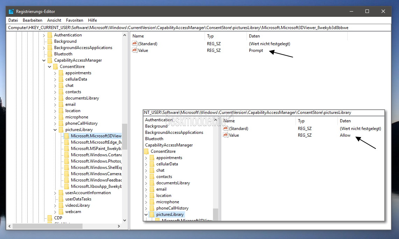The image size is (399, 239).
Task: Click the tree scrollbar's down arrow in main window
Action: pyautogui.click(x=125, y=220)
